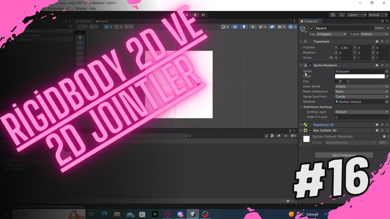Image resolution: width=390 pixels, height=219 pixels.
Task: Click Sprites-Default material preview thumbnail
Action: (x=306, y=139)
